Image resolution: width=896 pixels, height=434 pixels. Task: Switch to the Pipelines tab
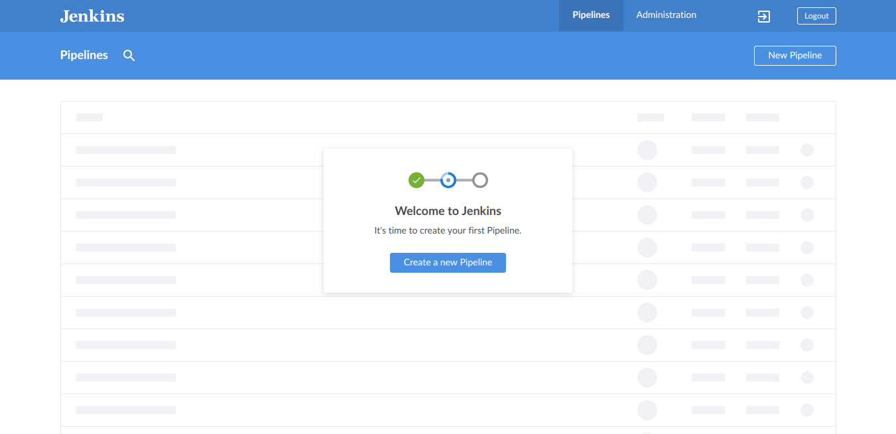point(591,15)
